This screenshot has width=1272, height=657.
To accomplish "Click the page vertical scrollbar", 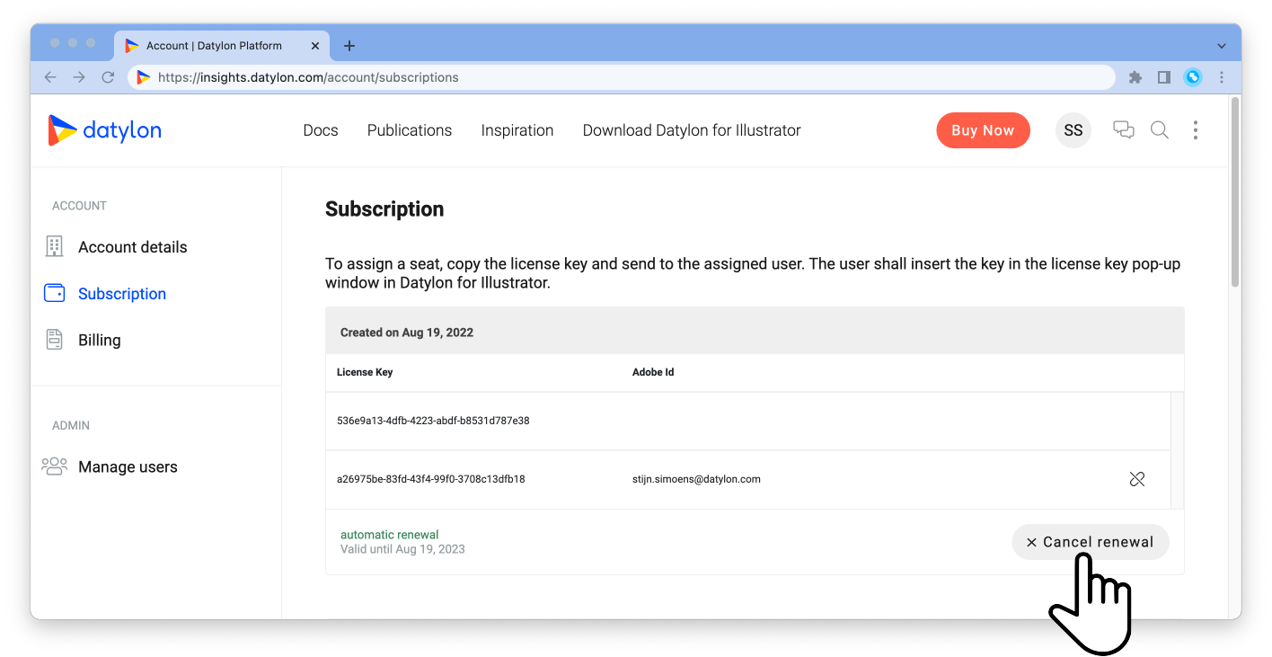I will point(1235,193).
